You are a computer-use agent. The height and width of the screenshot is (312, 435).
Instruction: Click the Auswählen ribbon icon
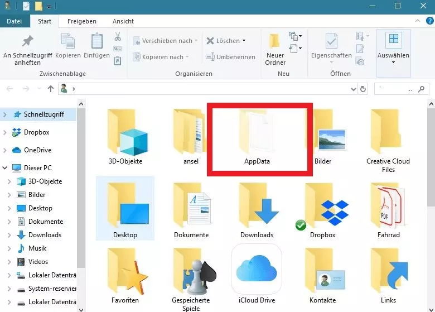393,41
